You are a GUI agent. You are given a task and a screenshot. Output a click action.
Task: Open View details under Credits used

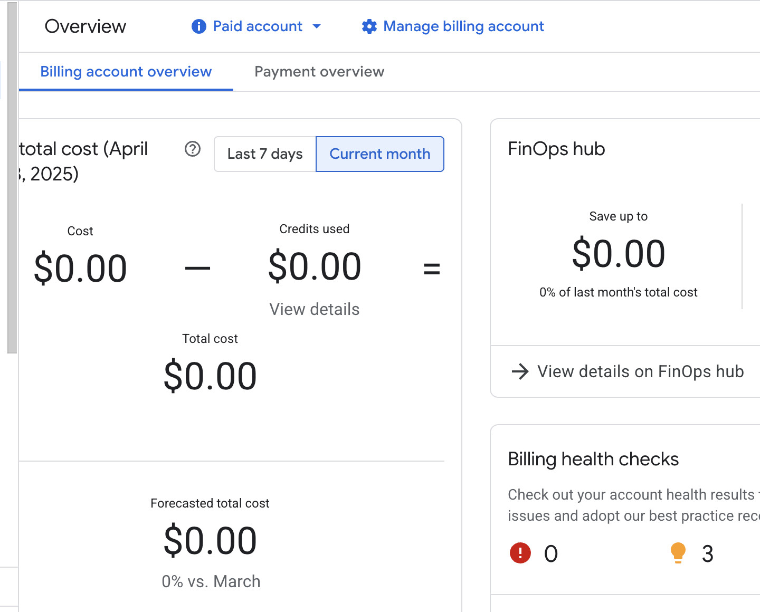click(315, 309)
